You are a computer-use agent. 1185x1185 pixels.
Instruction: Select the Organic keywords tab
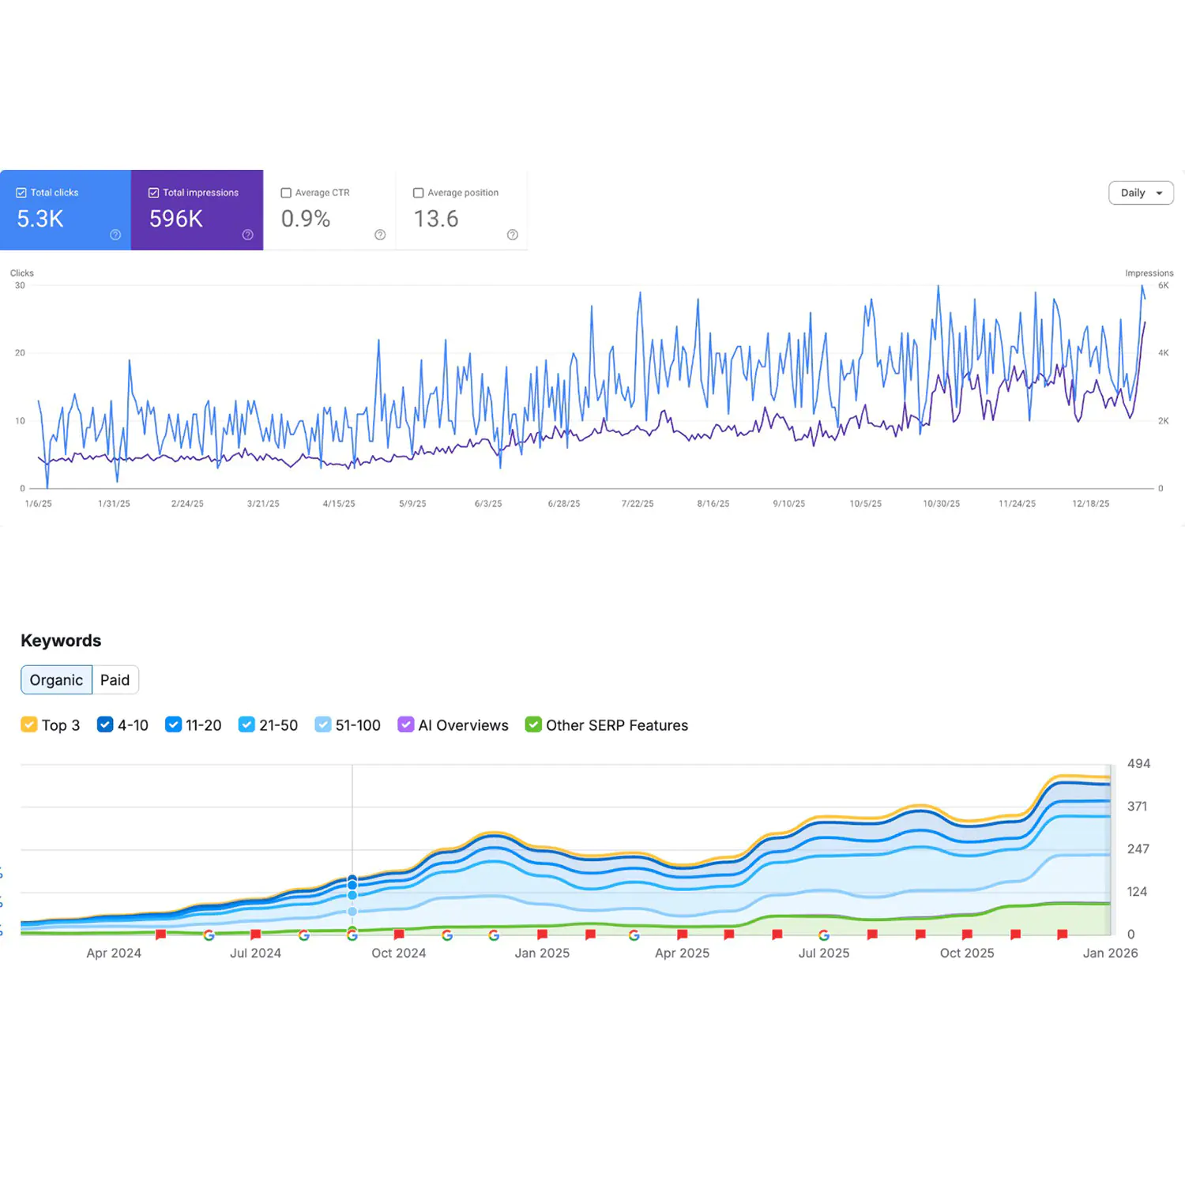click(x=56, y=680)
